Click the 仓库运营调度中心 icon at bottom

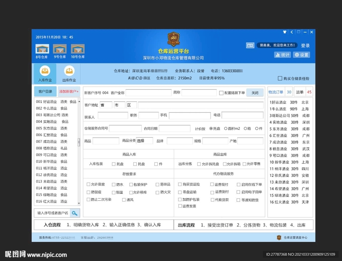point(279,237)
